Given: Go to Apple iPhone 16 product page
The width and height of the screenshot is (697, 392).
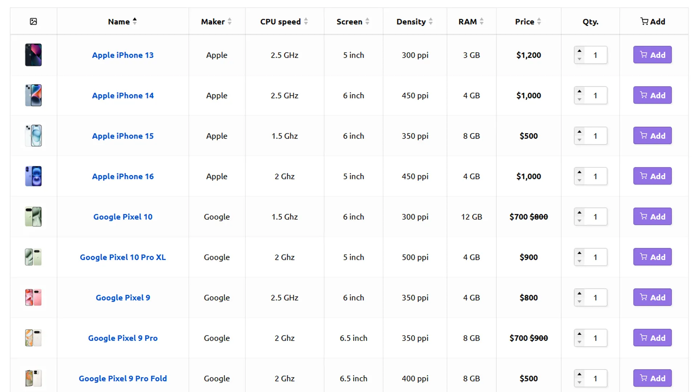Looking at the screenshot, I should coord(123,176).
